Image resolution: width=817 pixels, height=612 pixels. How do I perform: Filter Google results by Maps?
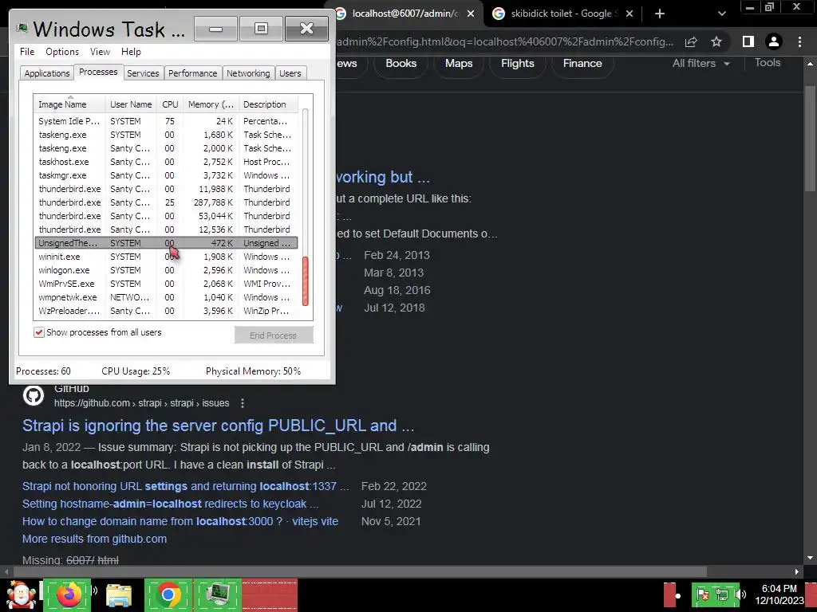tap(459, 64)
